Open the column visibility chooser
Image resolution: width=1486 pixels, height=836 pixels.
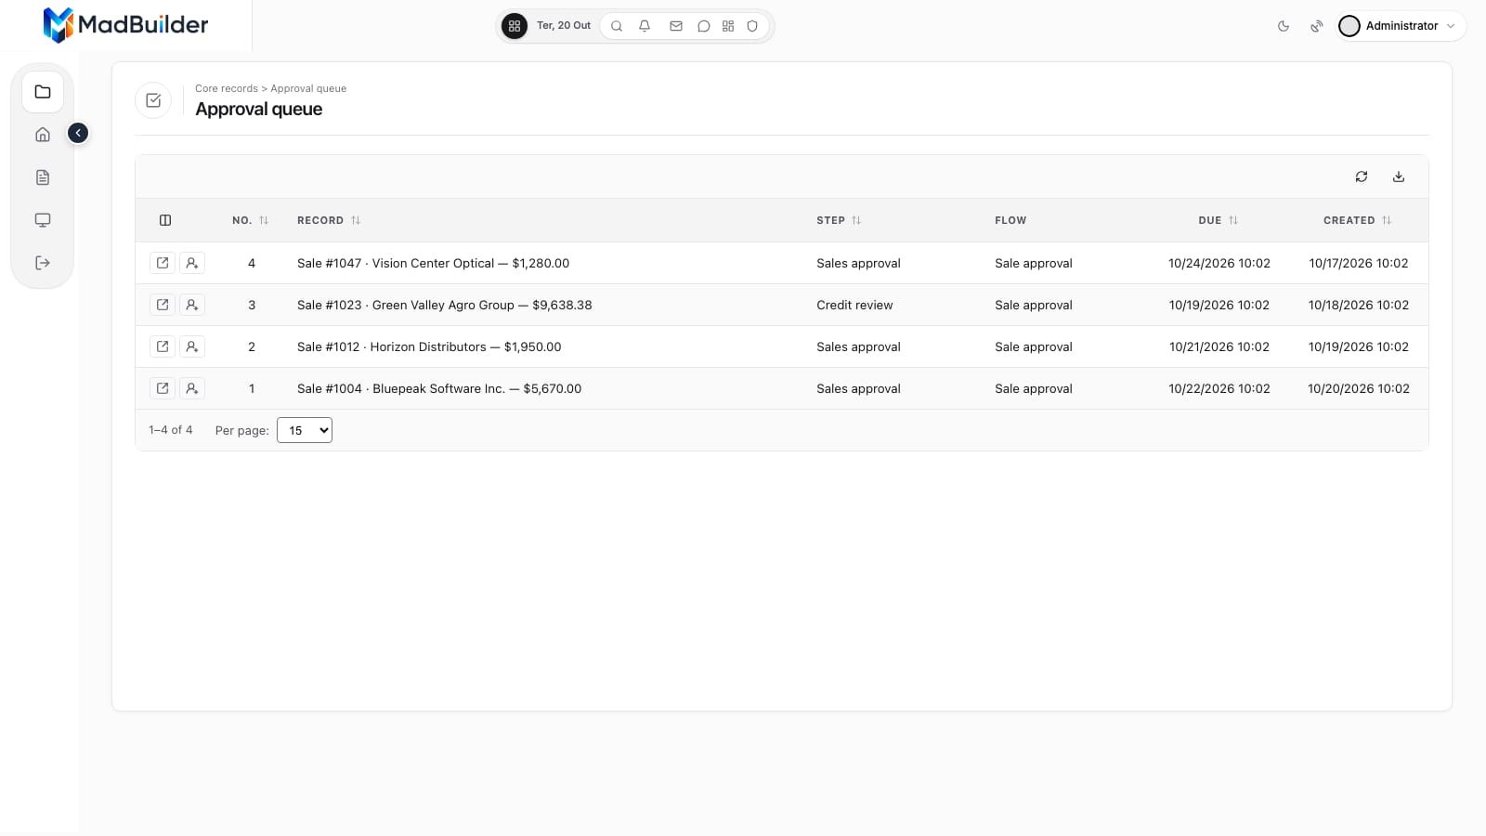pyautogui.click(x=165, y=220)
